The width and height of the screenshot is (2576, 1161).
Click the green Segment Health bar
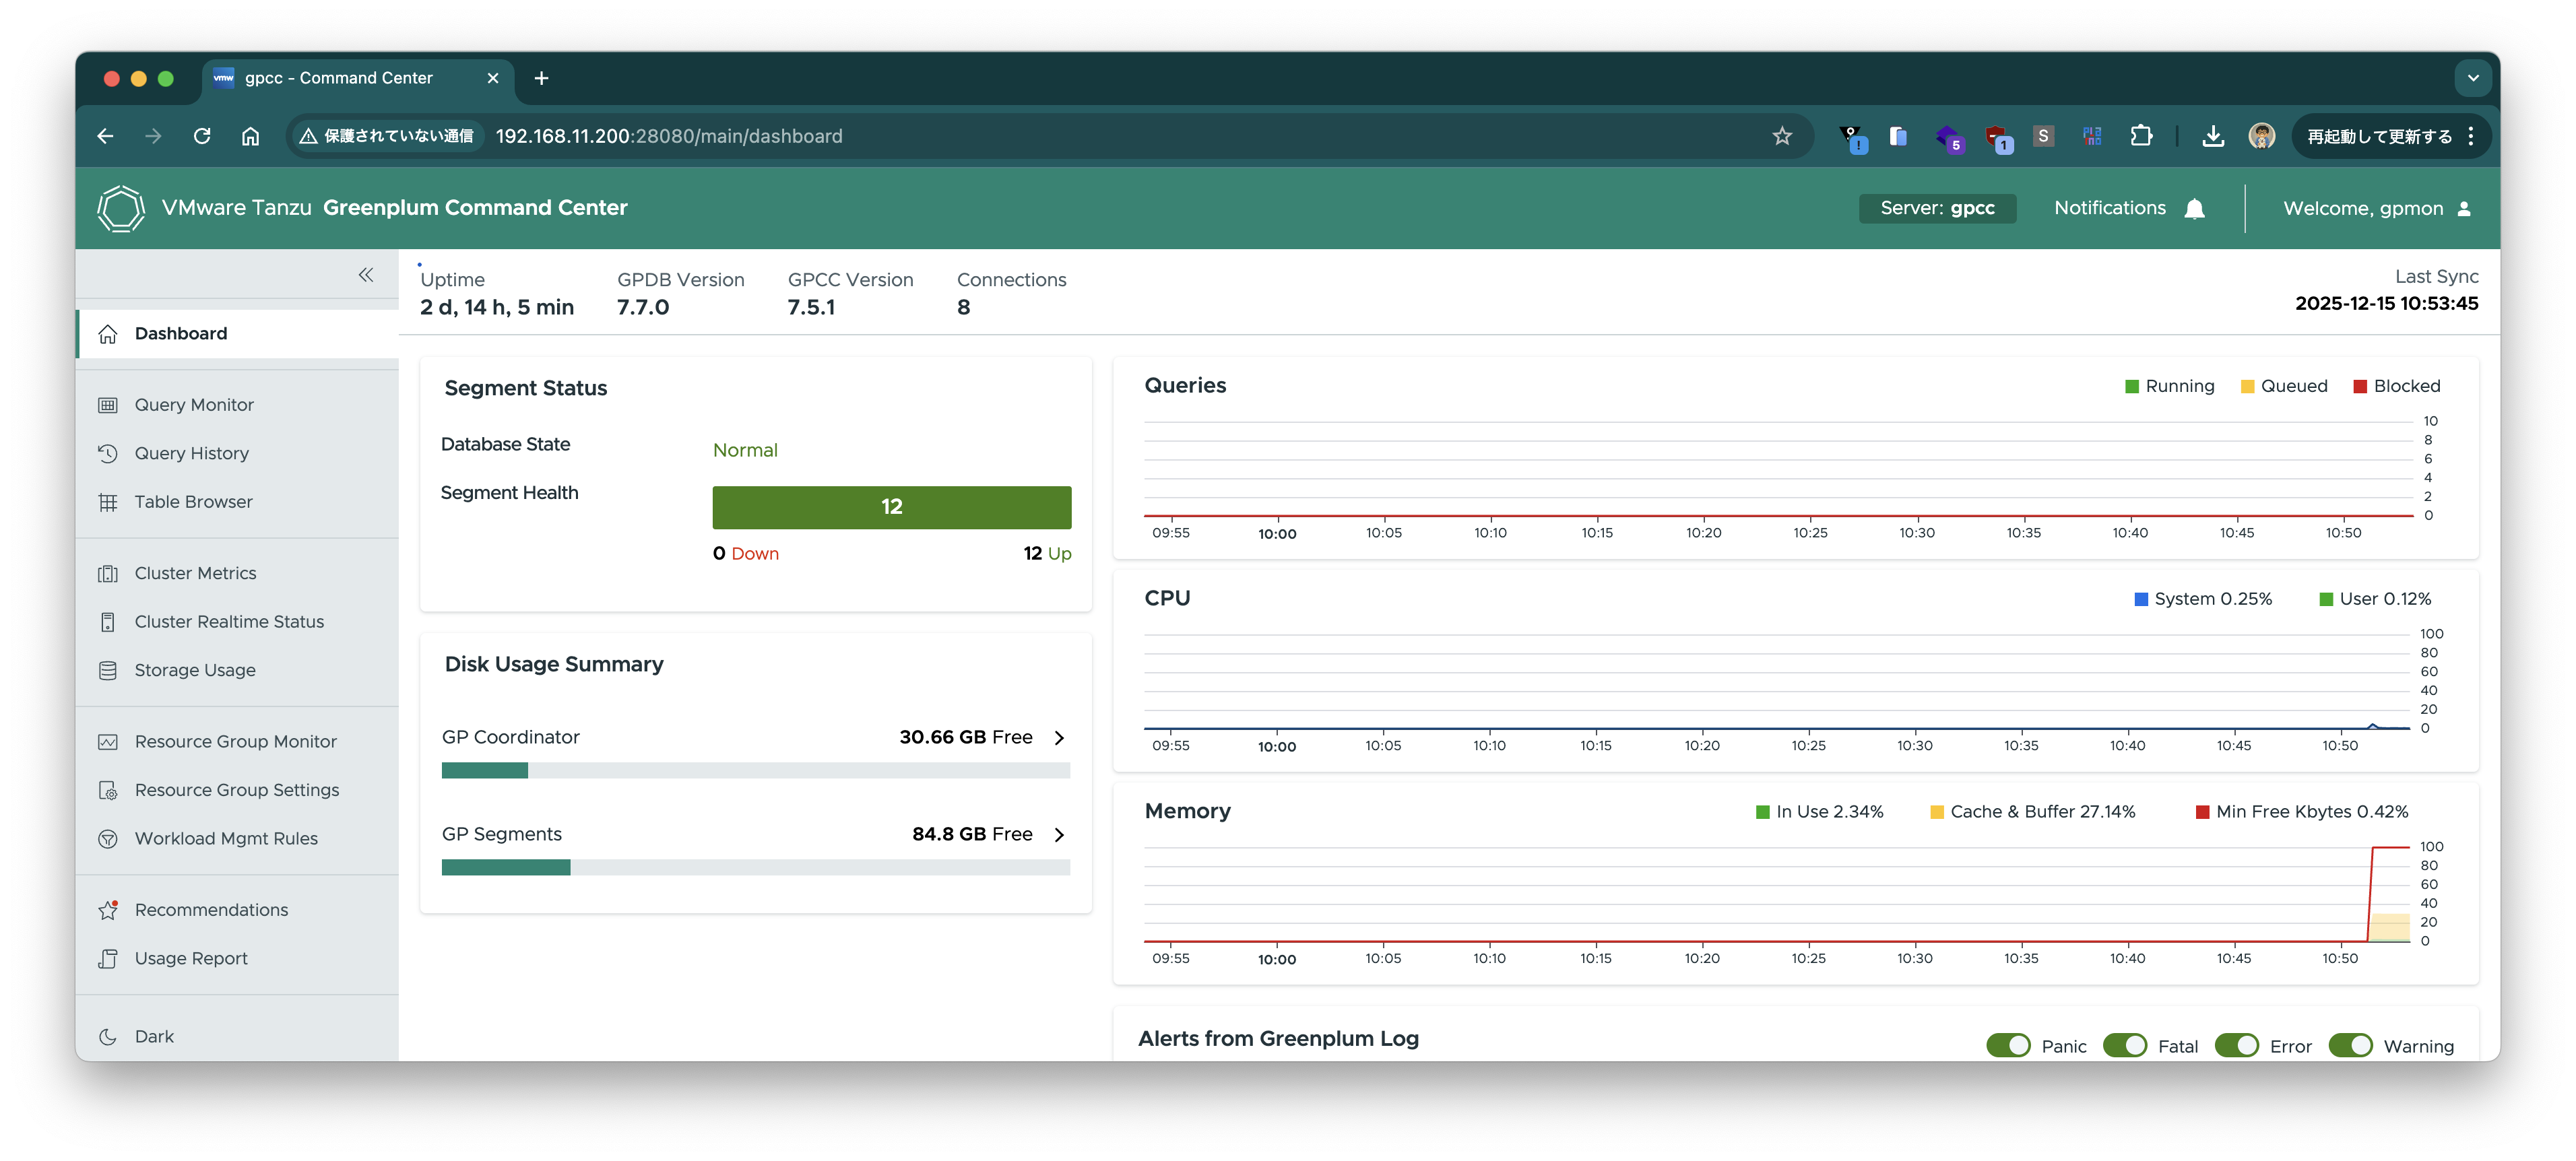coord(891,507)
